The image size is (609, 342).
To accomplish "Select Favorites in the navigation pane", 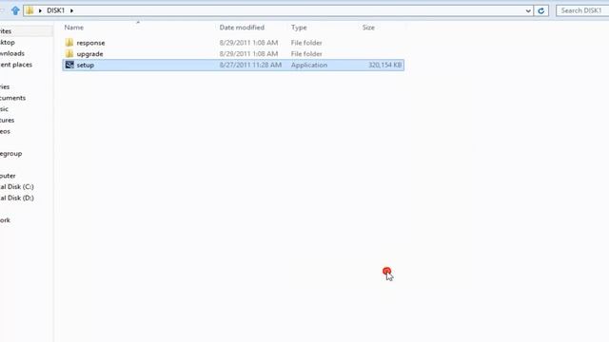I will click(6, 31).
